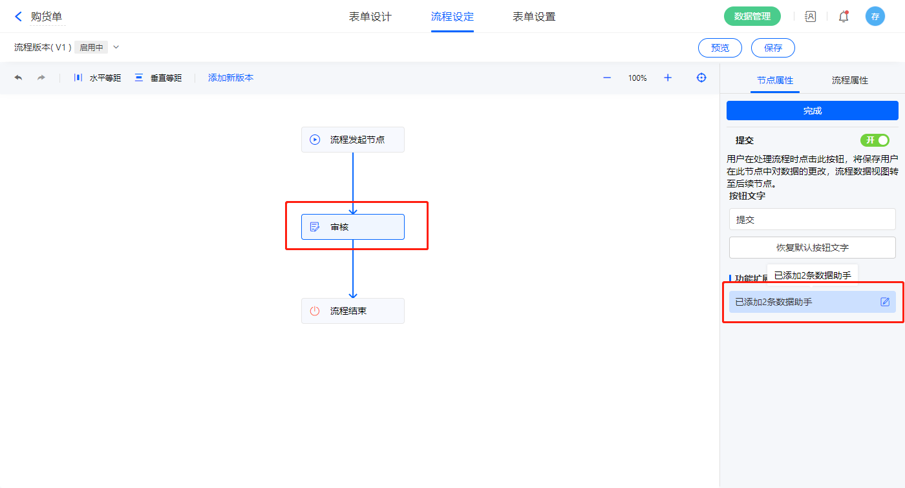Image resolution: width=905 pixels, height=488 pixels.
Task: Switch to the 流程属性 tab
Action: pos(849,80)
